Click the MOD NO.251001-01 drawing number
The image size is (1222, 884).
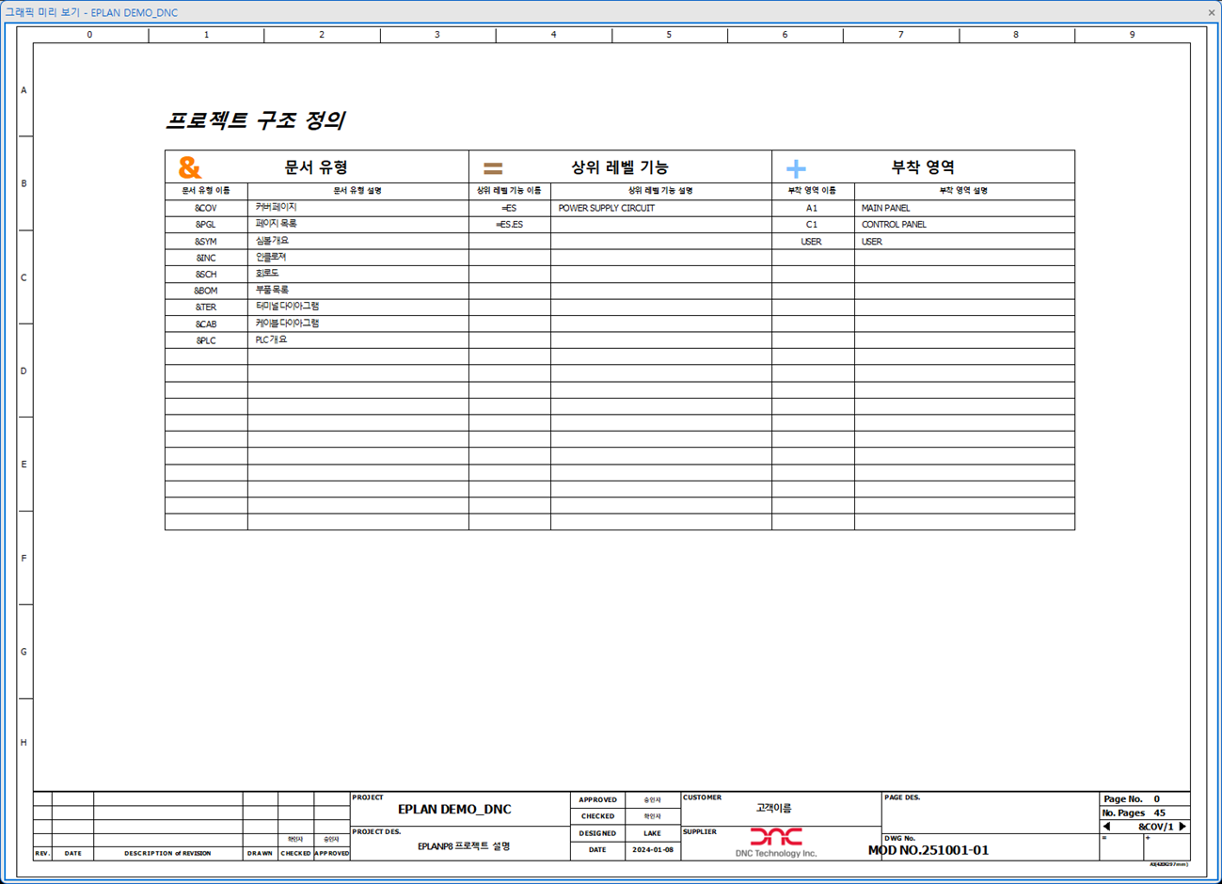[928, 850]
